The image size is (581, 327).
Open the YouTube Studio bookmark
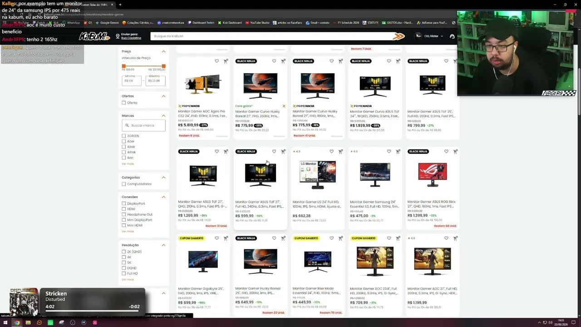[x=257, y=23]
